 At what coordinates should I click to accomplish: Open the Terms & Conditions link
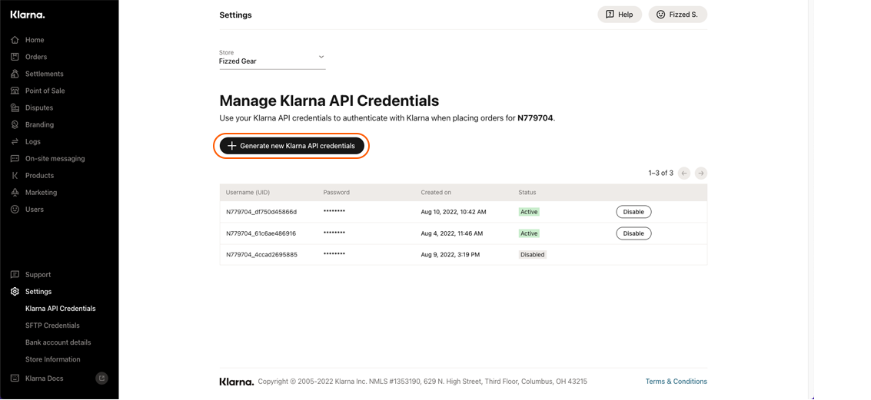(x=676, y=382)
